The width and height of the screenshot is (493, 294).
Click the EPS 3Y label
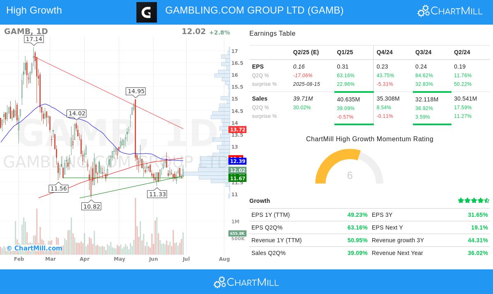[x=382, y=215]
